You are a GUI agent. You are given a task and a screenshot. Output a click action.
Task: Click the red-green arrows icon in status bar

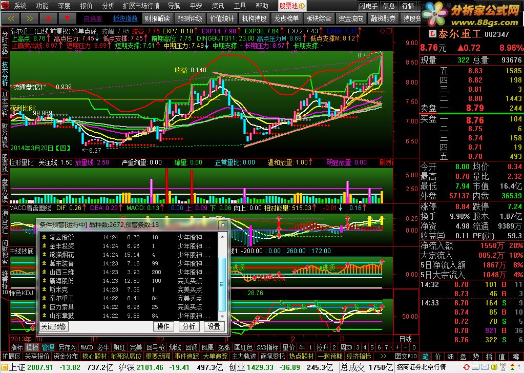513,367
